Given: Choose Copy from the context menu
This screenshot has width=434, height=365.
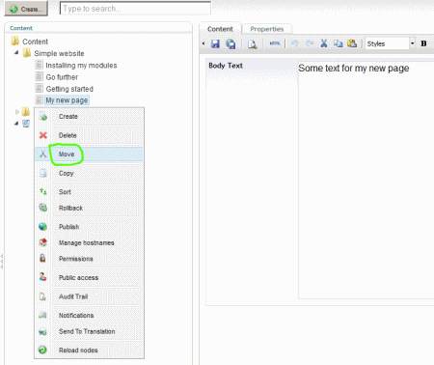Looking at the screenshot, I should 89,173.
